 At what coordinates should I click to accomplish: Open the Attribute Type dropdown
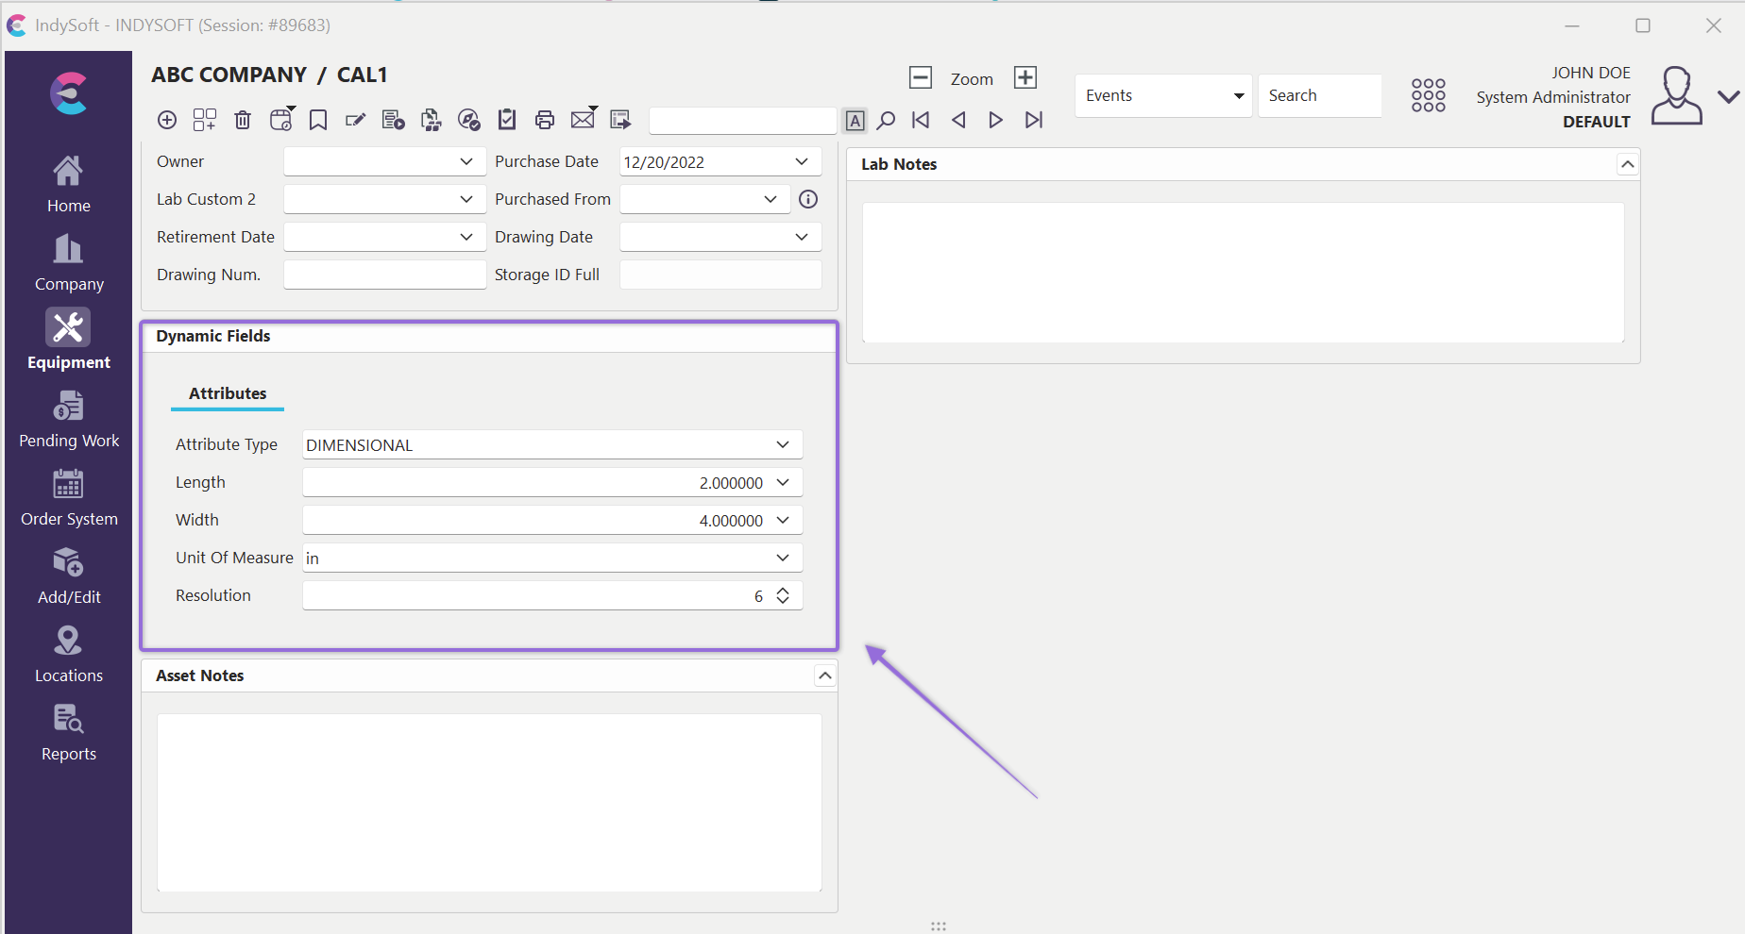pyautogui.click(x=783, y=444)
